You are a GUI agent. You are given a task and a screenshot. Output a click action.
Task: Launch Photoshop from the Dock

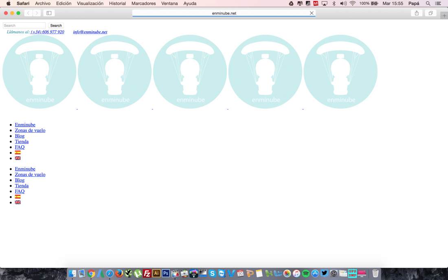pyautogui.click(x=166, y=273)
